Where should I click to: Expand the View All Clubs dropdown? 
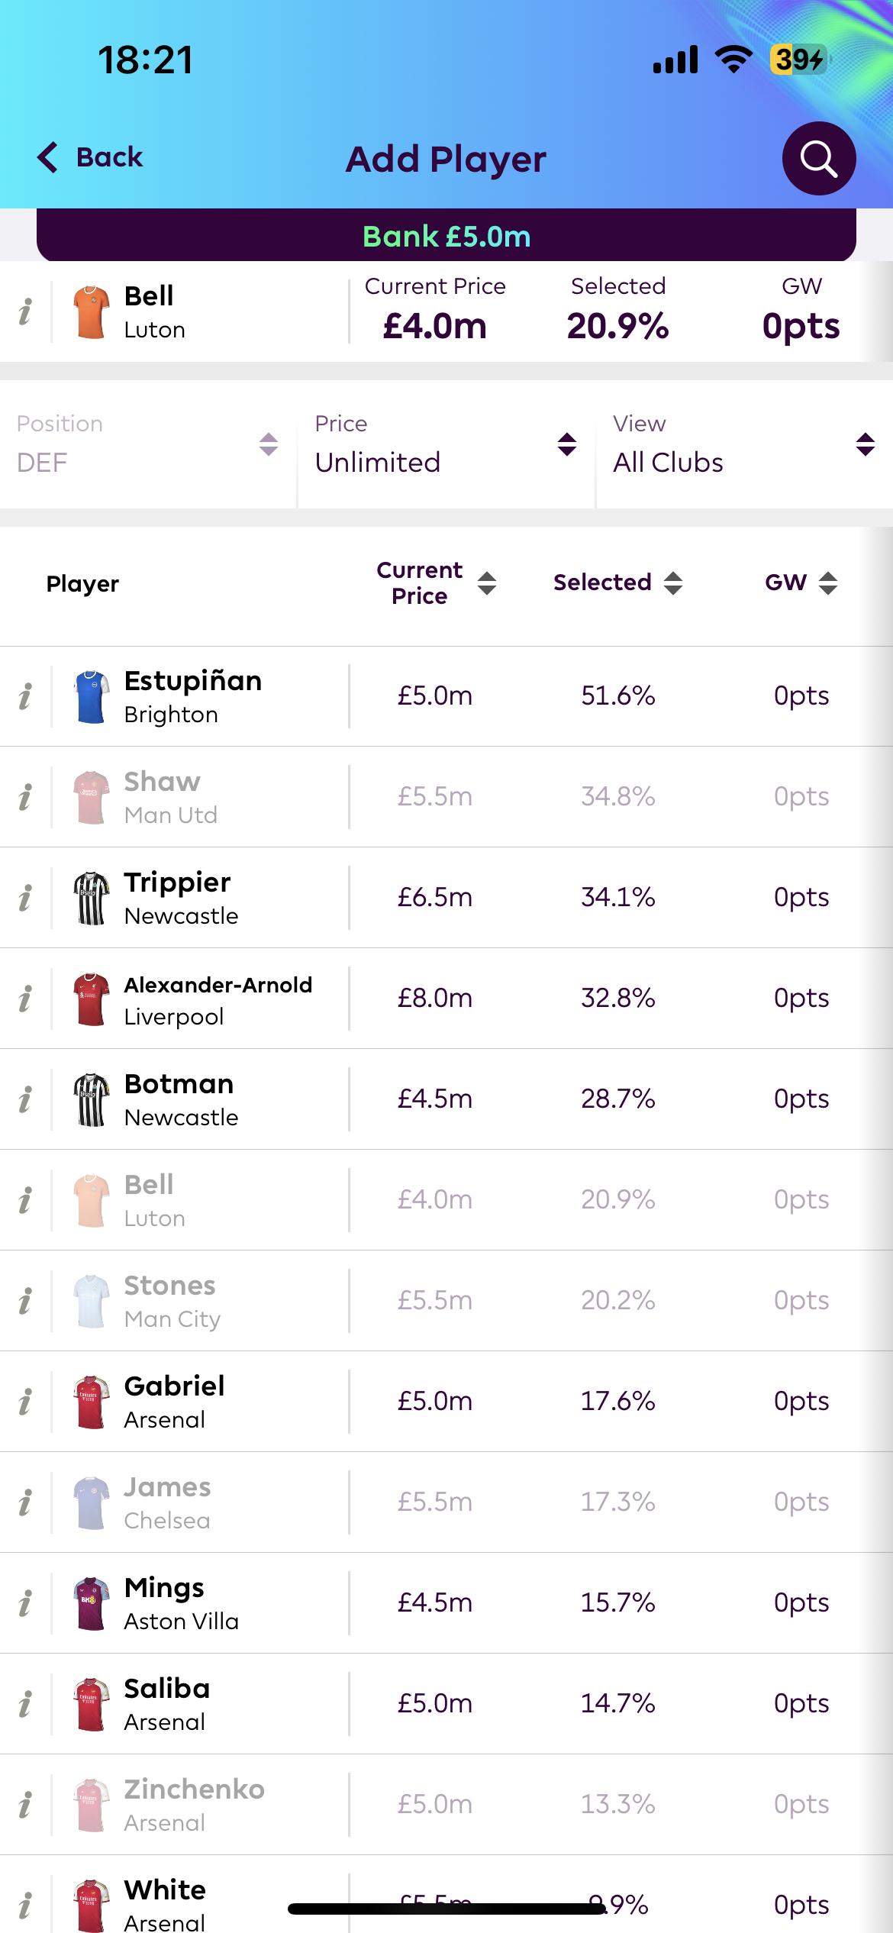click(745, 444)
